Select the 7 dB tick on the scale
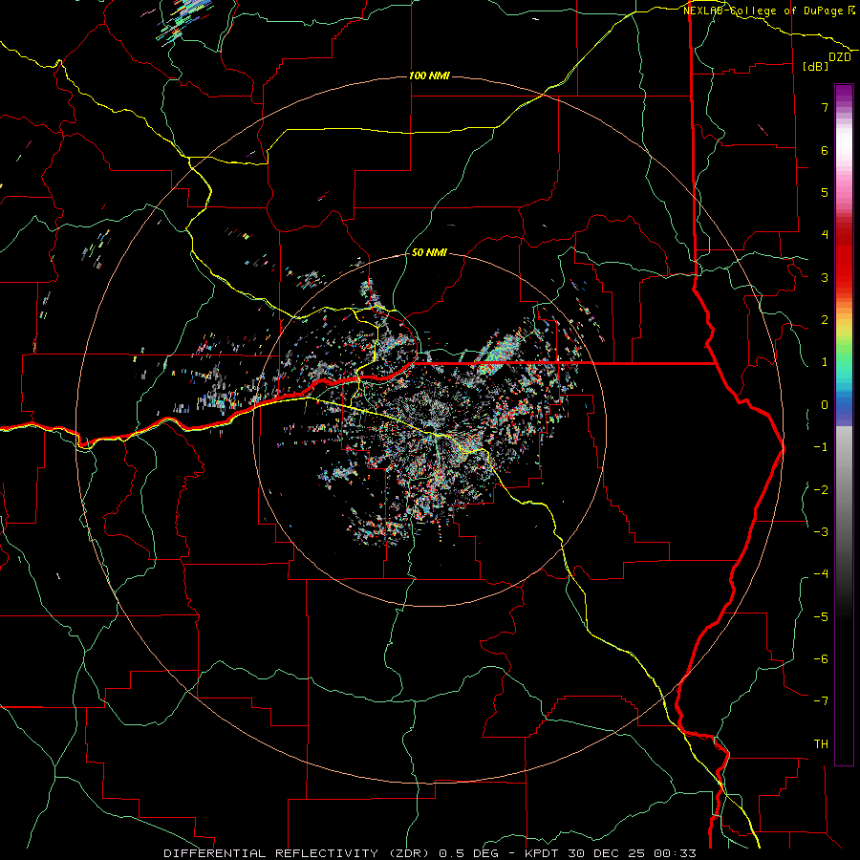This screenshot has width=860, height=860. point(825,107)
